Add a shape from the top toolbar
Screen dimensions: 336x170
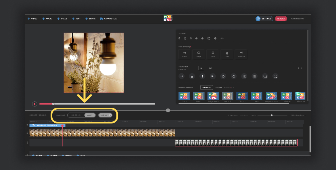pos(91,19)
